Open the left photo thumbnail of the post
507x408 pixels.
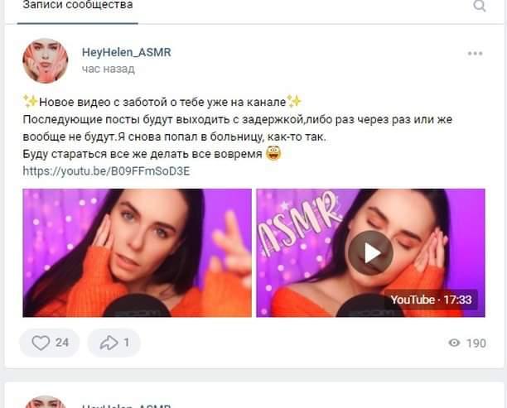coord(137,253)
